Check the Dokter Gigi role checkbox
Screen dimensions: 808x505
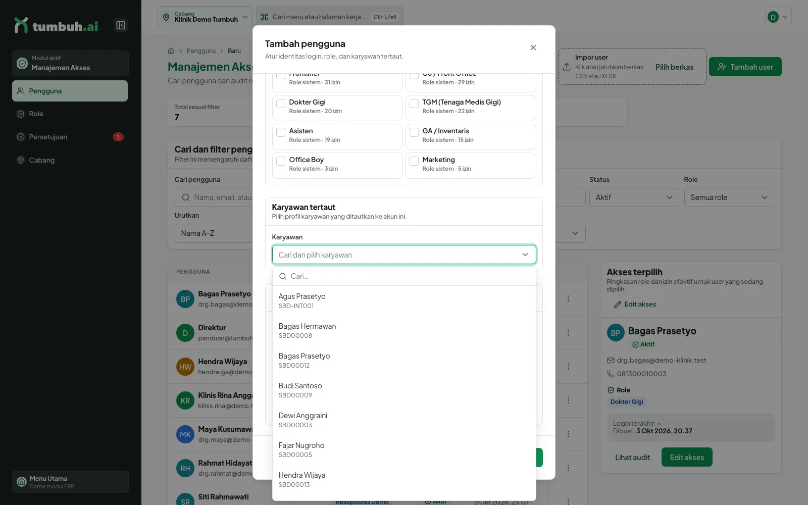(281, 104)
